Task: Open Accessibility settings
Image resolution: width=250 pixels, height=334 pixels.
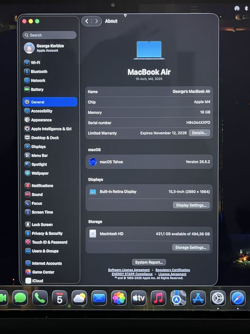Action: (38, 111)
